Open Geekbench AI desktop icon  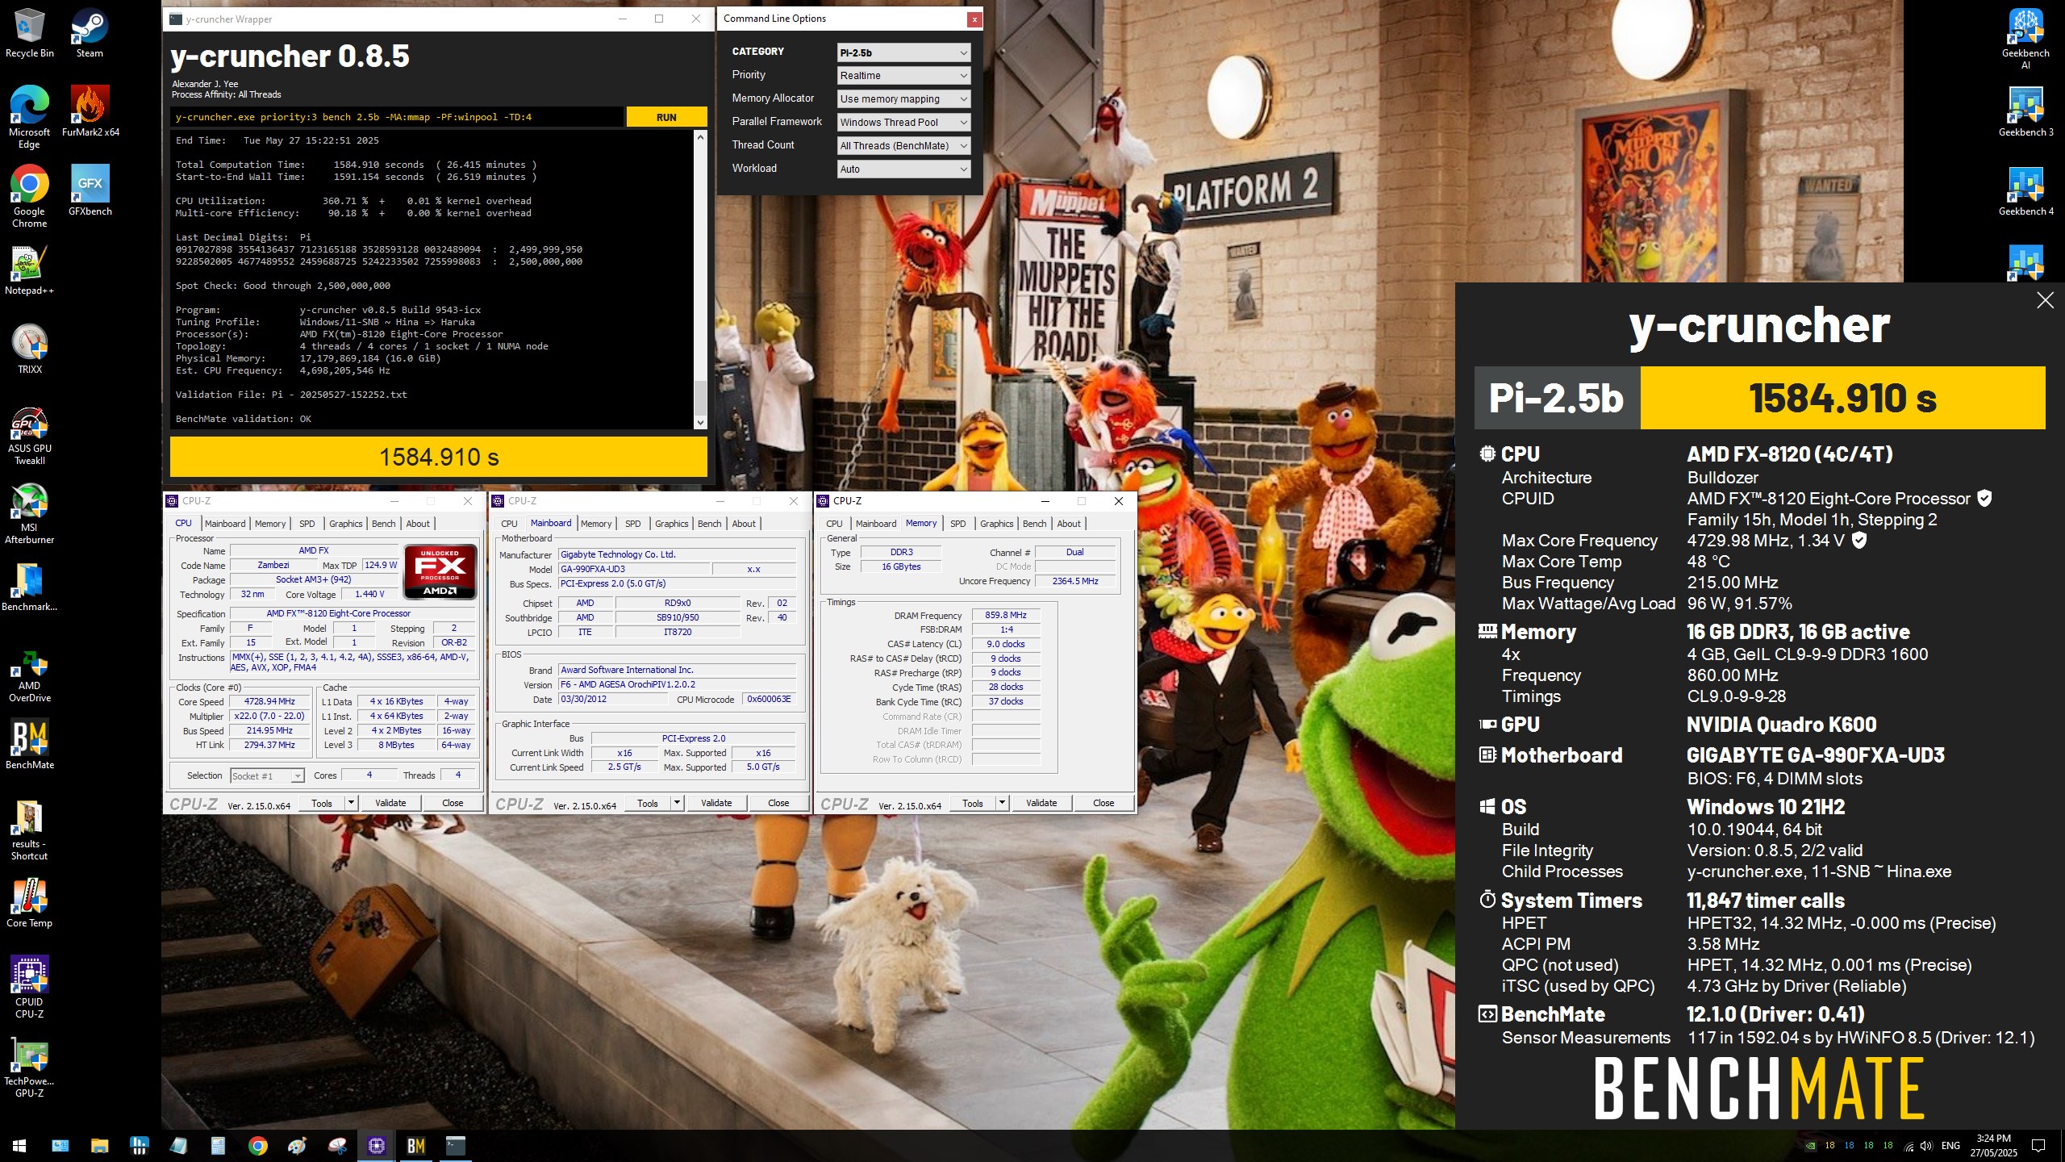[2025, 39]
